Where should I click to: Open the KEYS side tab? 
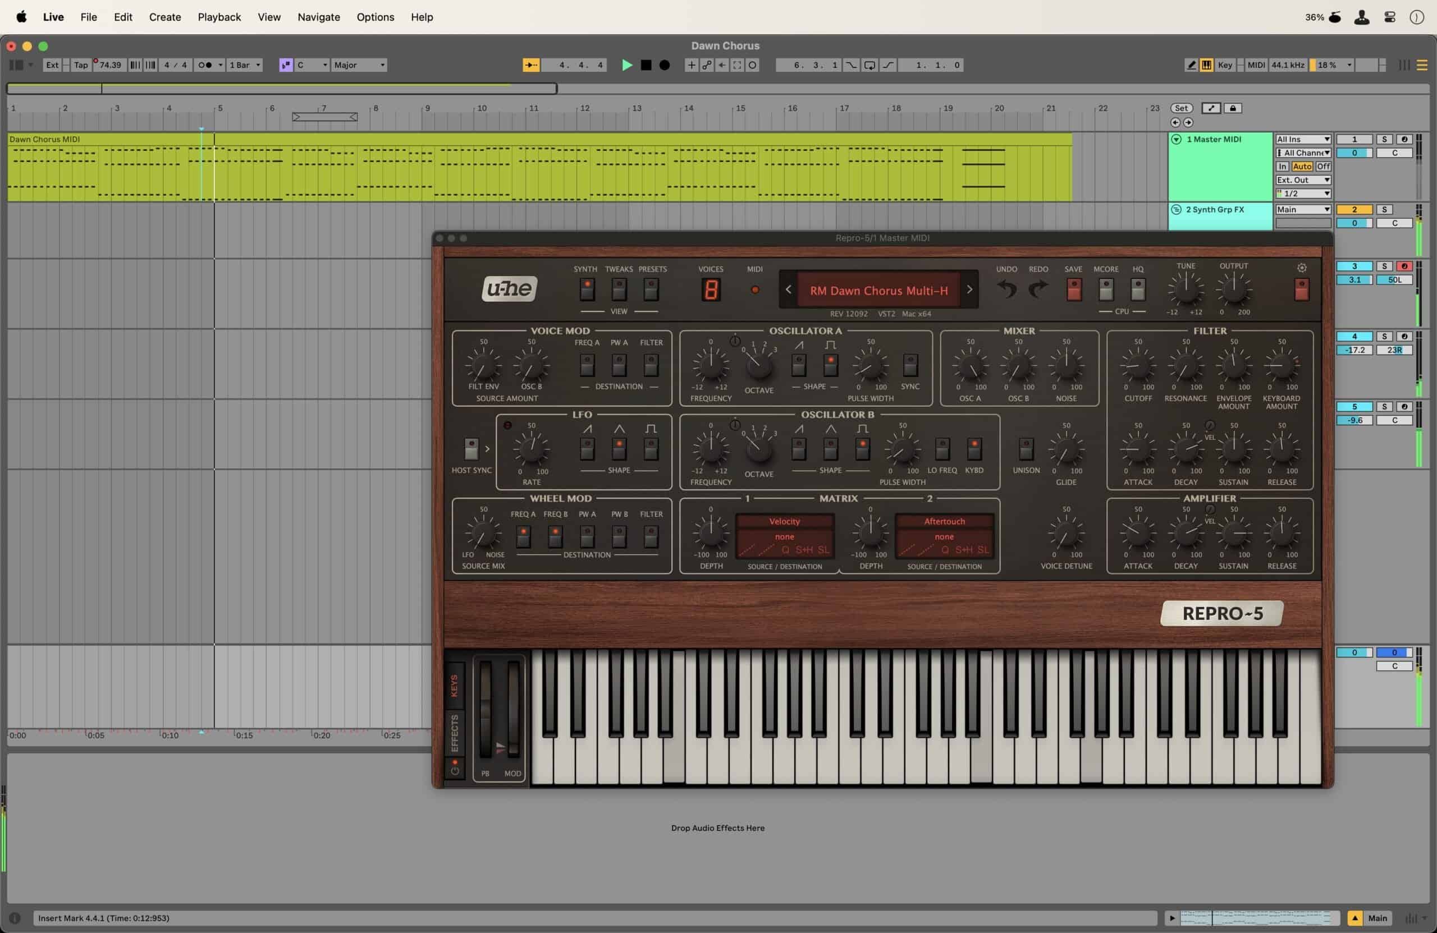[454, 686]
